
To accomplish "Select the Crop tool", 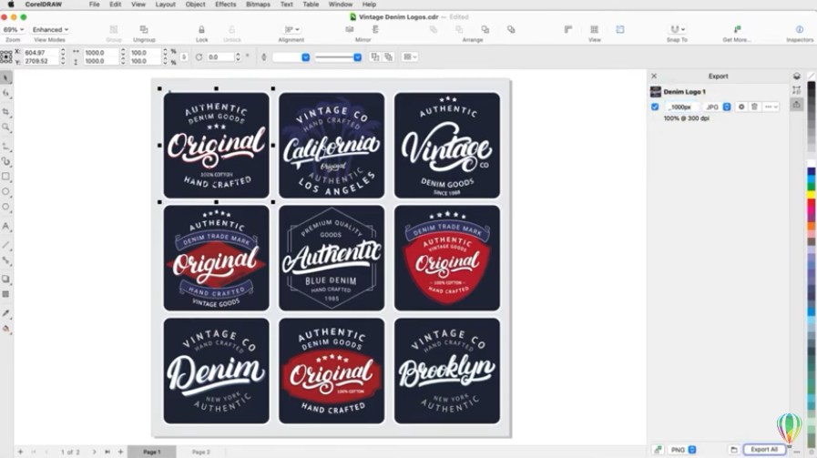I will [6, 111].
